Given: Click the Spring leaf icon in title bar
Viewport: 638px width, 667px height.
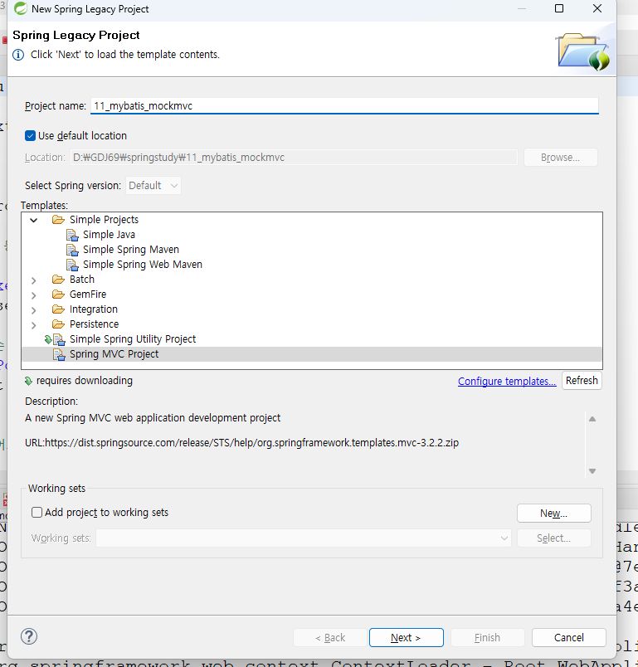Looking at the screenshot, I should (21, 8).
